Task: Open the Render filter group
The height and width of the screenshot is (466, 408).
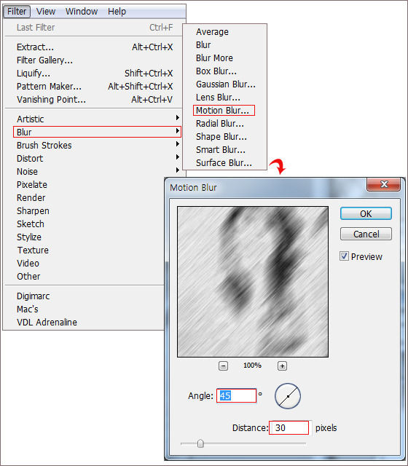Action: click(x=31, y=197)
